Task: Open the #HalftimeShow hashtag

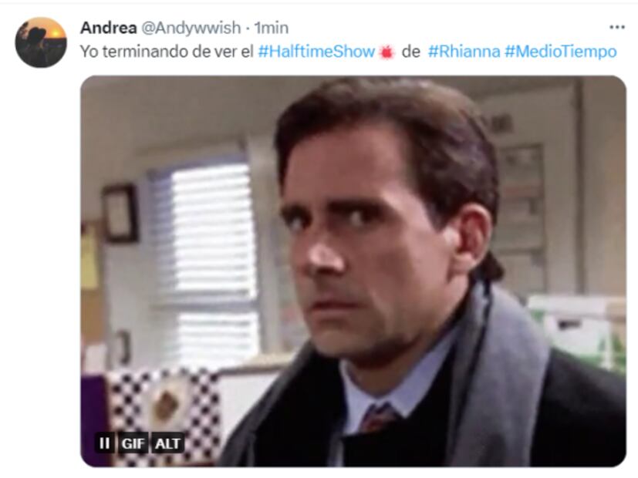Action: tap(316, 52)
